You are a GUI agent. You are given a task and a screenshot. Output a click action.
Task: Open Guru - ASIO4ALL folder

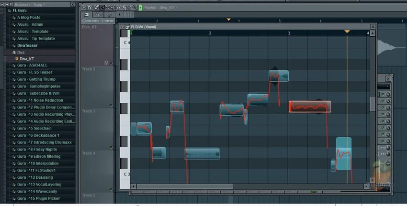(32, 65)
